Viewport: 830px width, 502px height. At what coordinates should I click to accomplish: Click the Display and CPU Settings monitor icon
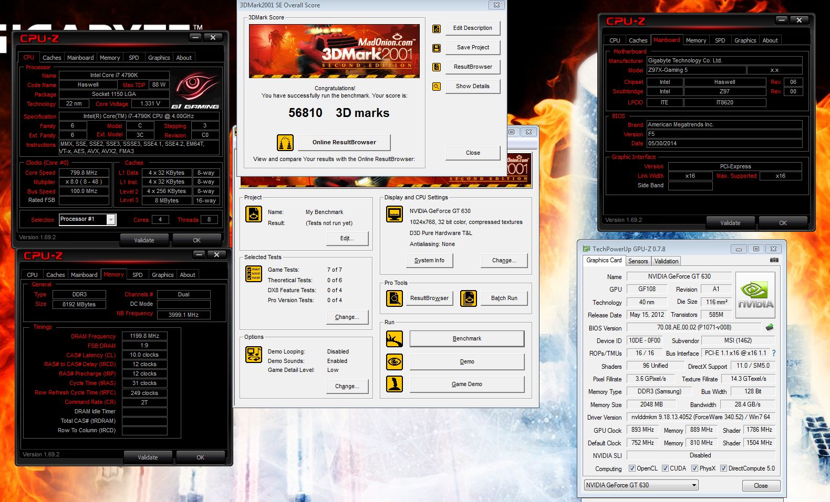(395, 214)
